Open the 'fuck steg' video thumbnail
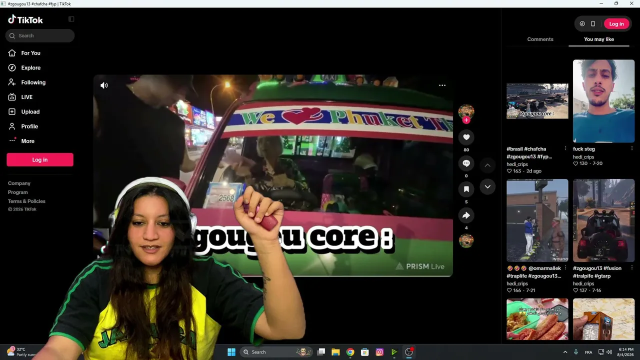The image size is (640, 360). tap(603, 101)
